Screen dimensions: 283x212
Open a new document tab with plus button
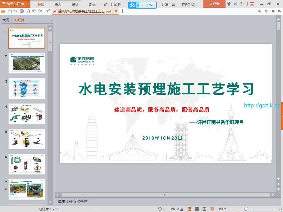(x=122, y=11)
